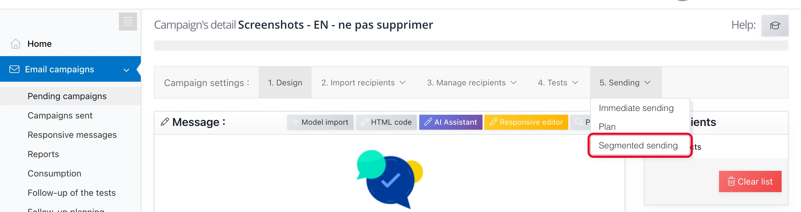Click the trash icon inside Clear list button
Screen dimensions: 801x212
click(x=731, y=181)
